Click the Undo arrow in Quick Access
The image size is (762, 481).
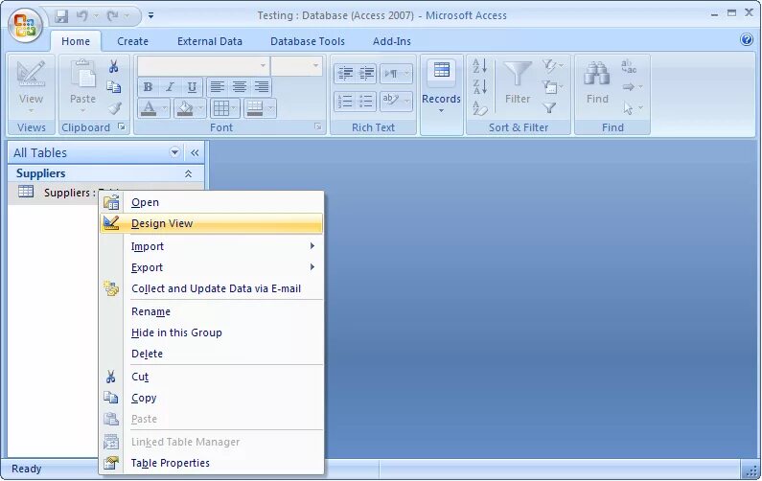[x=82, y=16]
